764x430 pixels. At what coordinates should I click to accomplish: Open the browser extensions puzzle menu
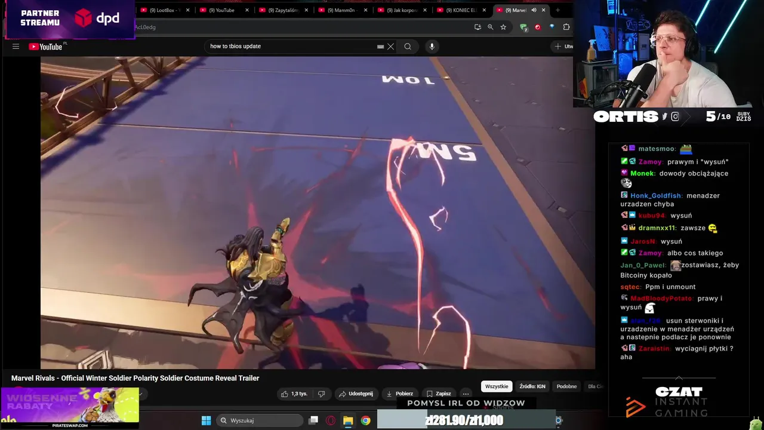(x=566, y=27)
